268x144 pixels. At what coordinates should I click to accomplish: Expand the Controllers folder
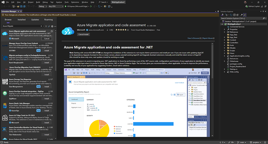225,43
